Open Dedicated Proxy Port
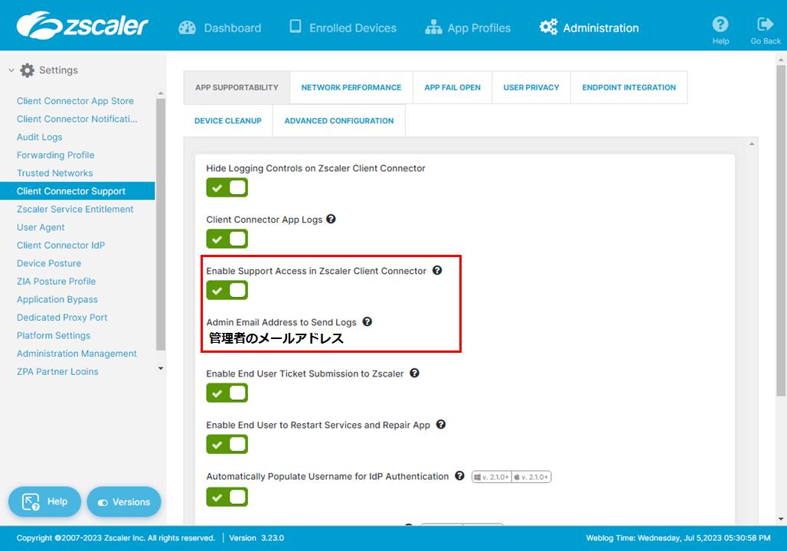The image size is (787, 551). pos(62,318)
